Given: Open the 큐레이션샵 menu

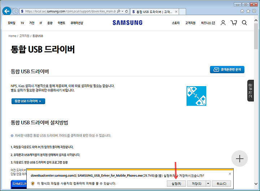Looking at the screenshot, I should 77,23.
